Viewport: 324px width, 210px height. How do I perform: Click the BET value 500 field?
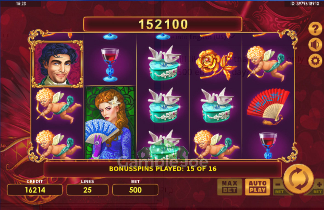(x=135, y=190)
